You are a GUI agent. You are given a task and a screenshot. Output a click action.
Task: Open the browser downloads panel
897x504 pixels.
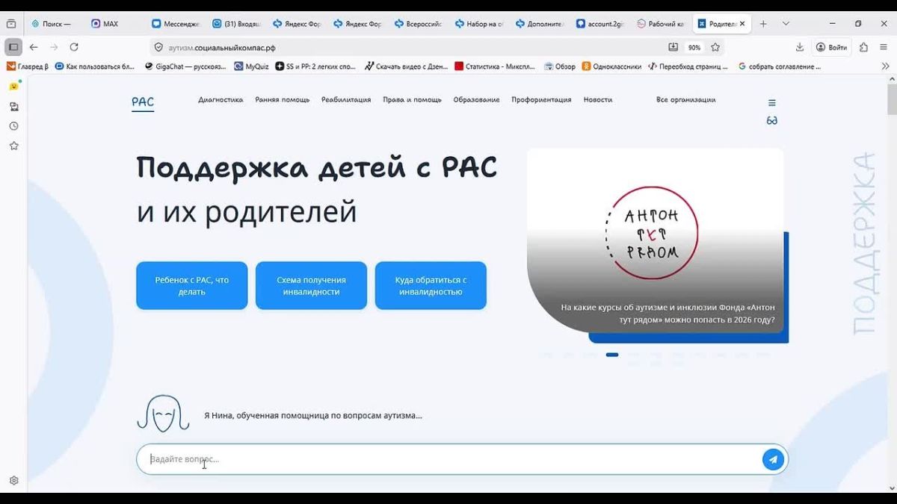pos(800,47)
